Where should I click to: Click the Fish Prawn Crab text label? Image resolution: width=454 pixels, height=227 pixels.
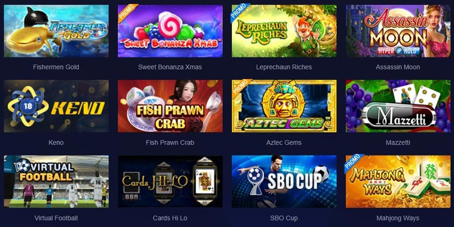click(170, 143)
